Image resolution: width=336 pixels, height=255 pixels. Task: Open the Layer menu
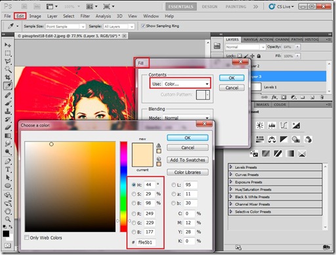52,16
